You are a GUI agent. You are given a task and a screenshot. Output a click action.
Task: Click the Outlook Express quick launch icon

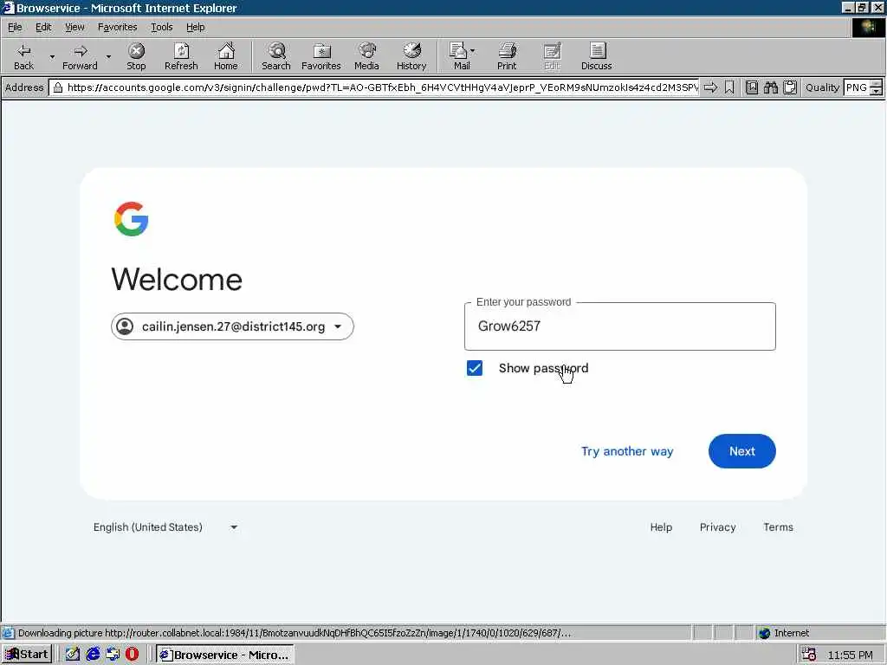[113, 655]
